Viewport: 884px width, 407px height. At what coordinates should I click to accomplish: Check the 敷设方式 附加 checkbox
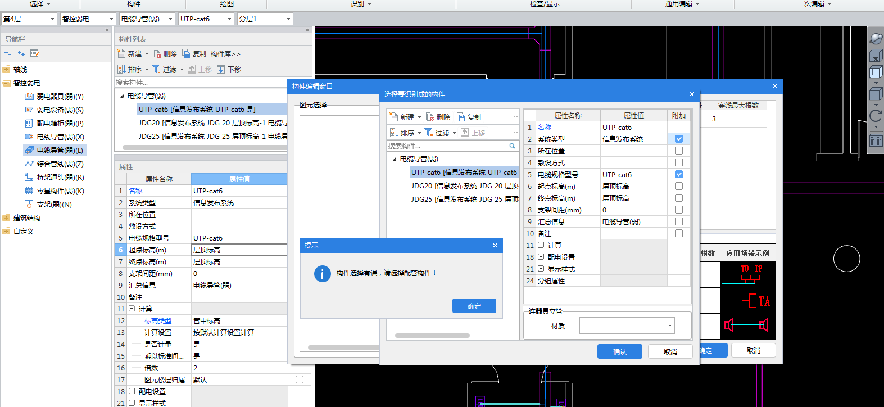coord(679,162)
